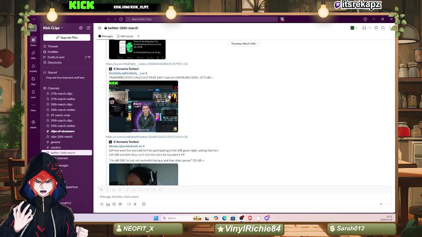Open KickDaily (@KickDaily__) on X link

point(128,73)
